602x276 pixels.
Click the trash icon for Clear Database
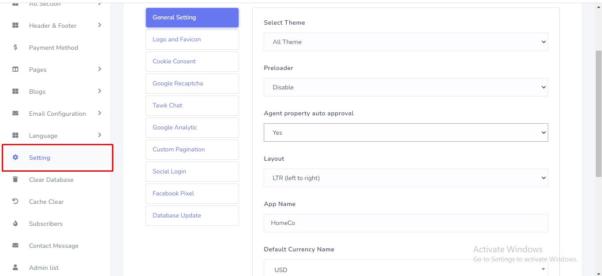tap(15, 180)
